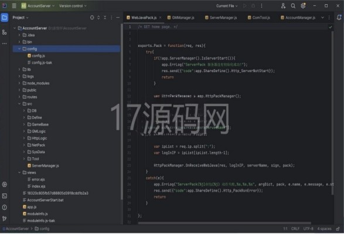344x234 pixels.
Task: Select AccountServerStart.bat file
Action: point(43,200)
